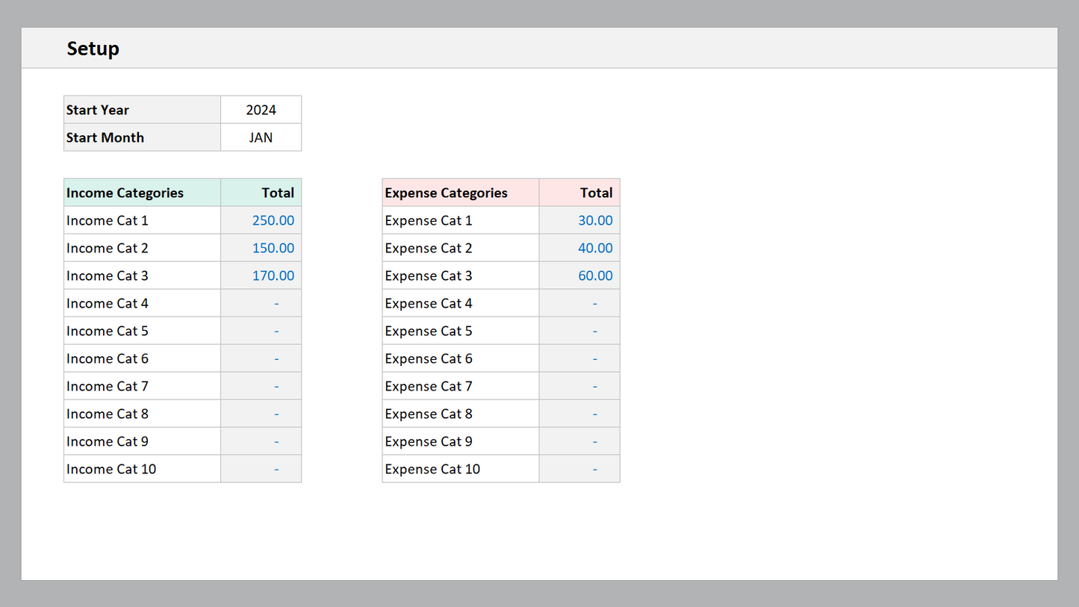Screen dimensions: 1079x607
Task: Select the Expense Cat 7 label cell
Action: (460, 386)
